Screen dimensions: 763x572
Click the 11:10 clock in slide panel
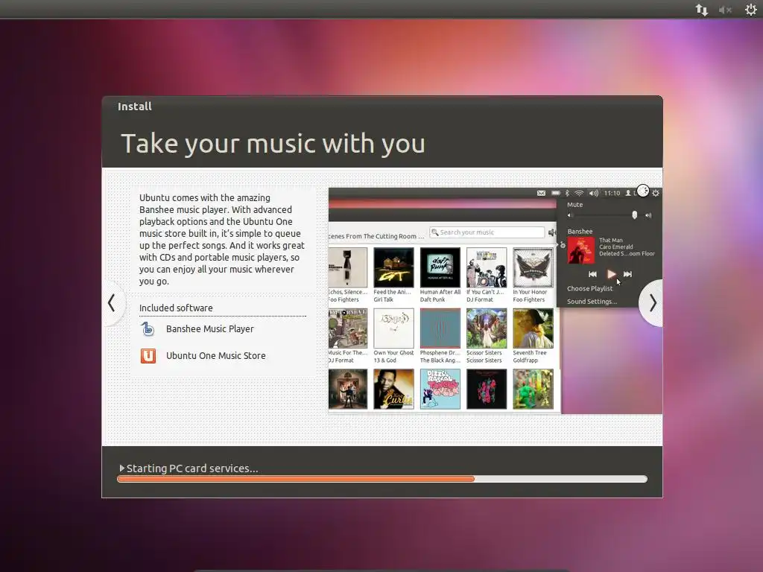(x=612, y=193)
